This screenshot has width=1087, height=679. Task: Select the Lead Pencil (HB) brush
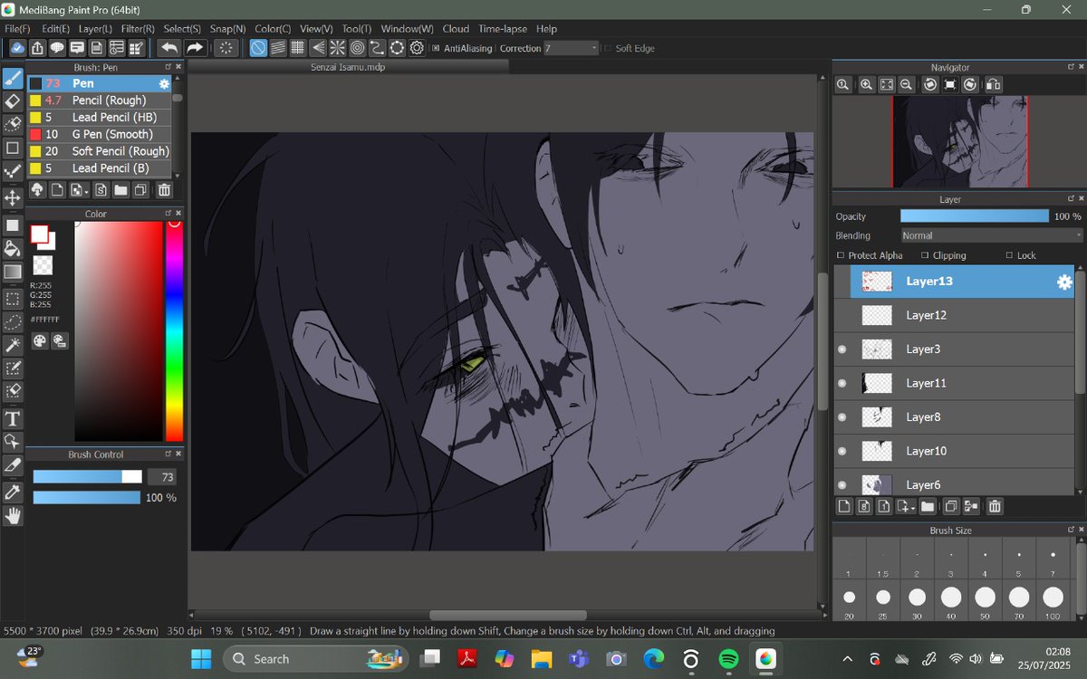tap(99, 118)
